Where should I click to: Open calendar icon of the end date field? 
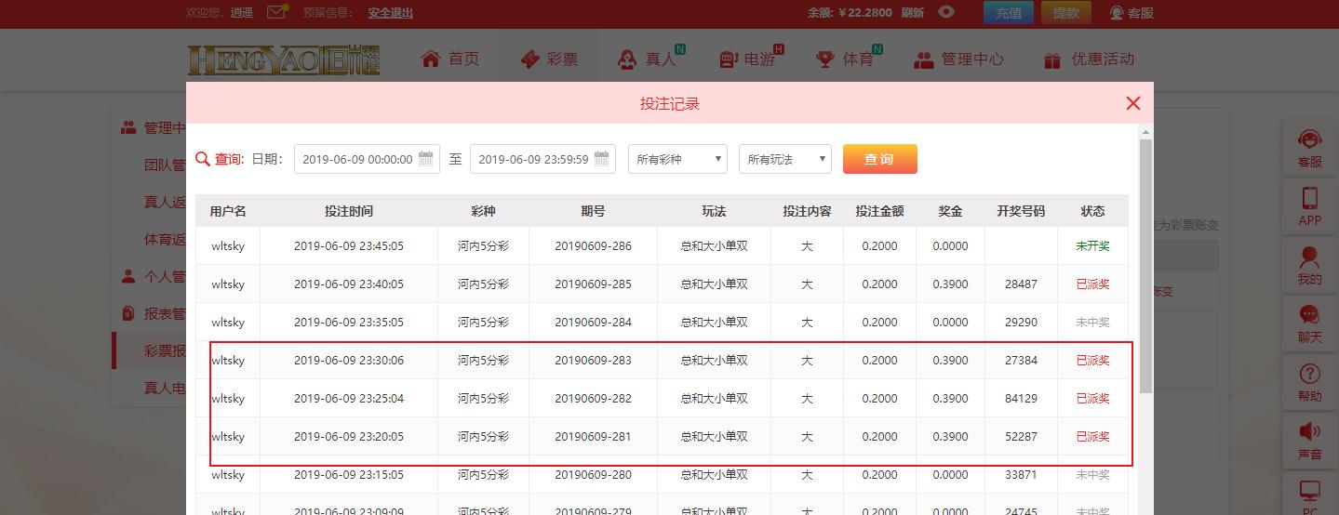(602, 158)
